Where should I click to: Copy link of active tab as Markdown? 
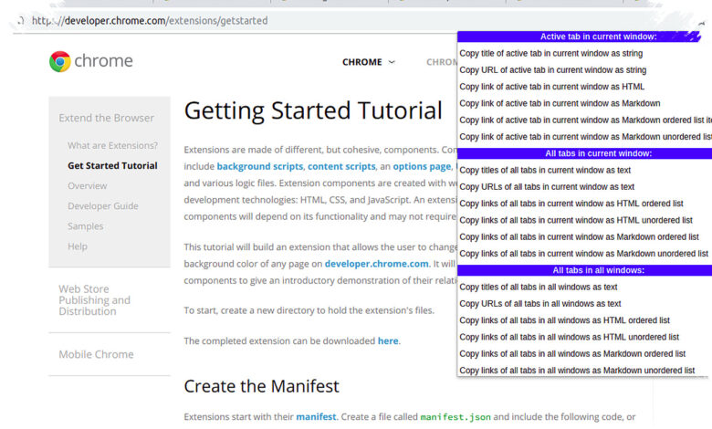click(560, 103)
